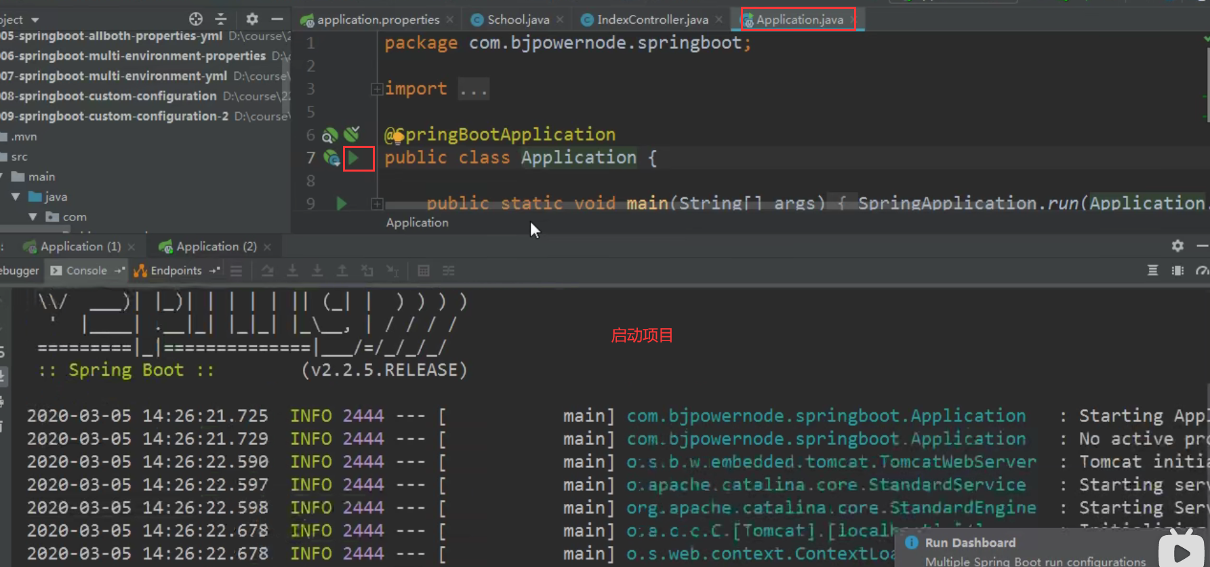Close Application (2) session tab
Viewport: 1210px width, 567px height.
[x=267, y=247]
